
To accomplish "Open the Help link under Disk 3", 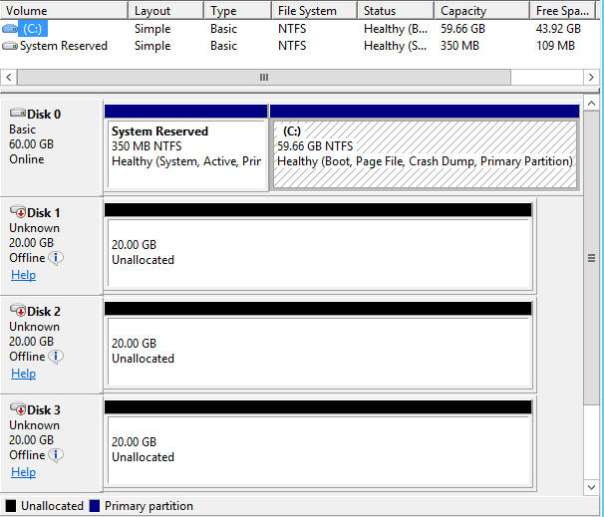I will tap(23, 472).
